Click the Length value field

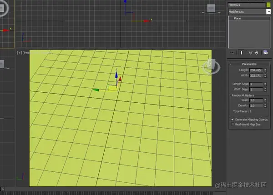[x=256, y=70]
